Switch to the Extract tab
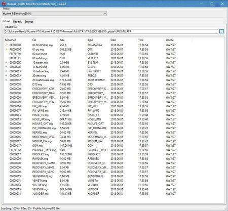 click(7, 21)
